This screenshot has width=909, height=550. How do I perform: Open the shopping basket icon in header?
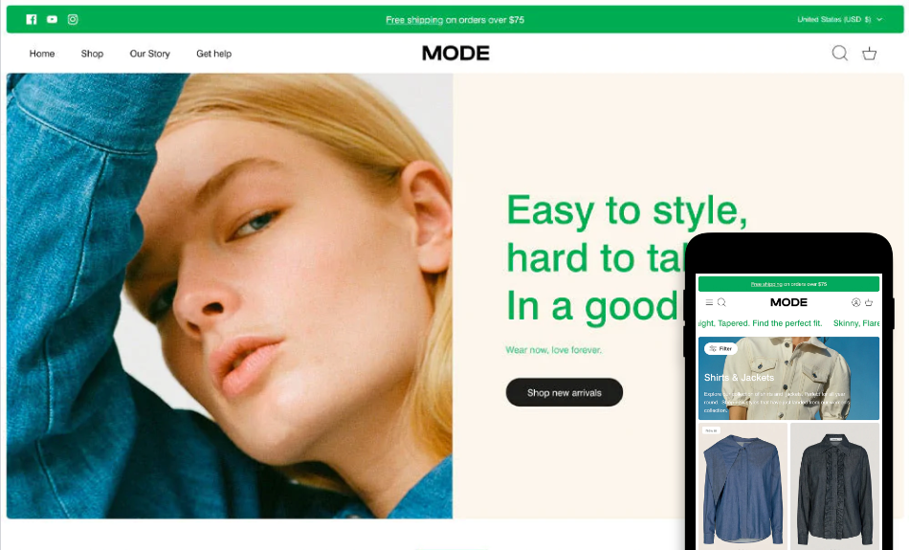pos(869,54)
